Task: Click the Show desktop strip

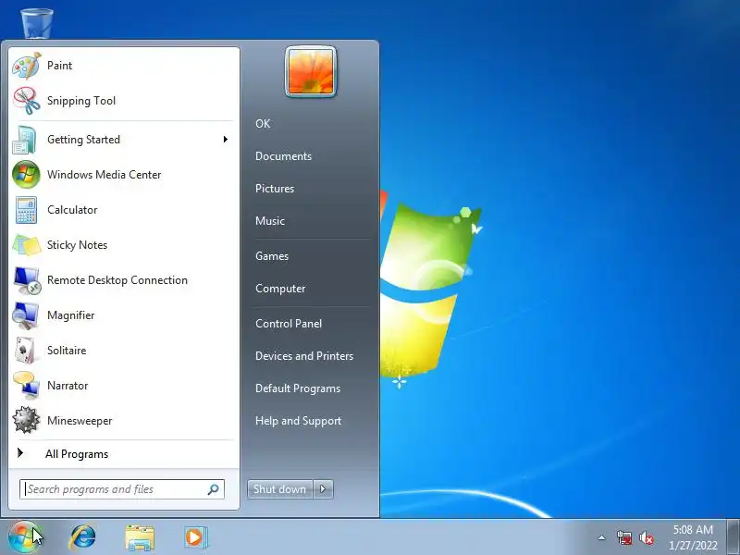Action: tap(733, 537)
